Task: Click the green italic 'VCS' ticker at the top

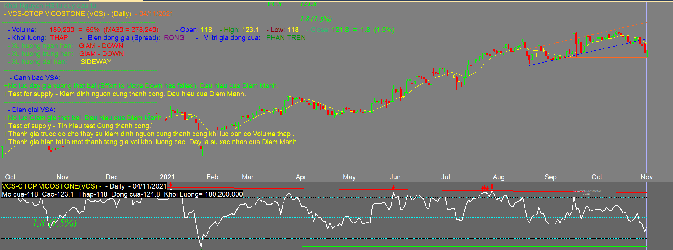Action: coord(275,4)
